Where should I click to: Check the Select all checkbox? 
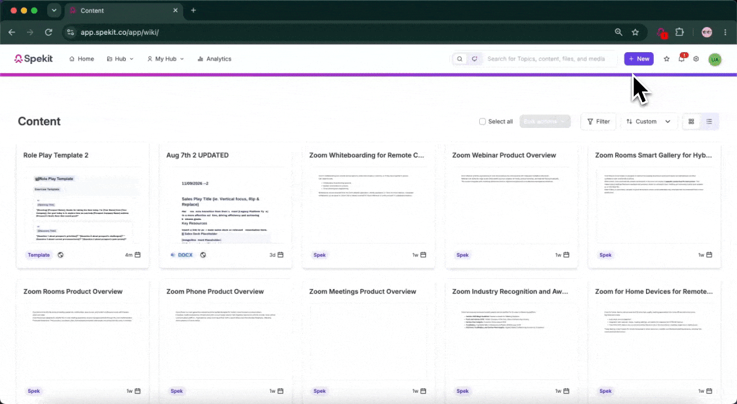click(483, 122)
